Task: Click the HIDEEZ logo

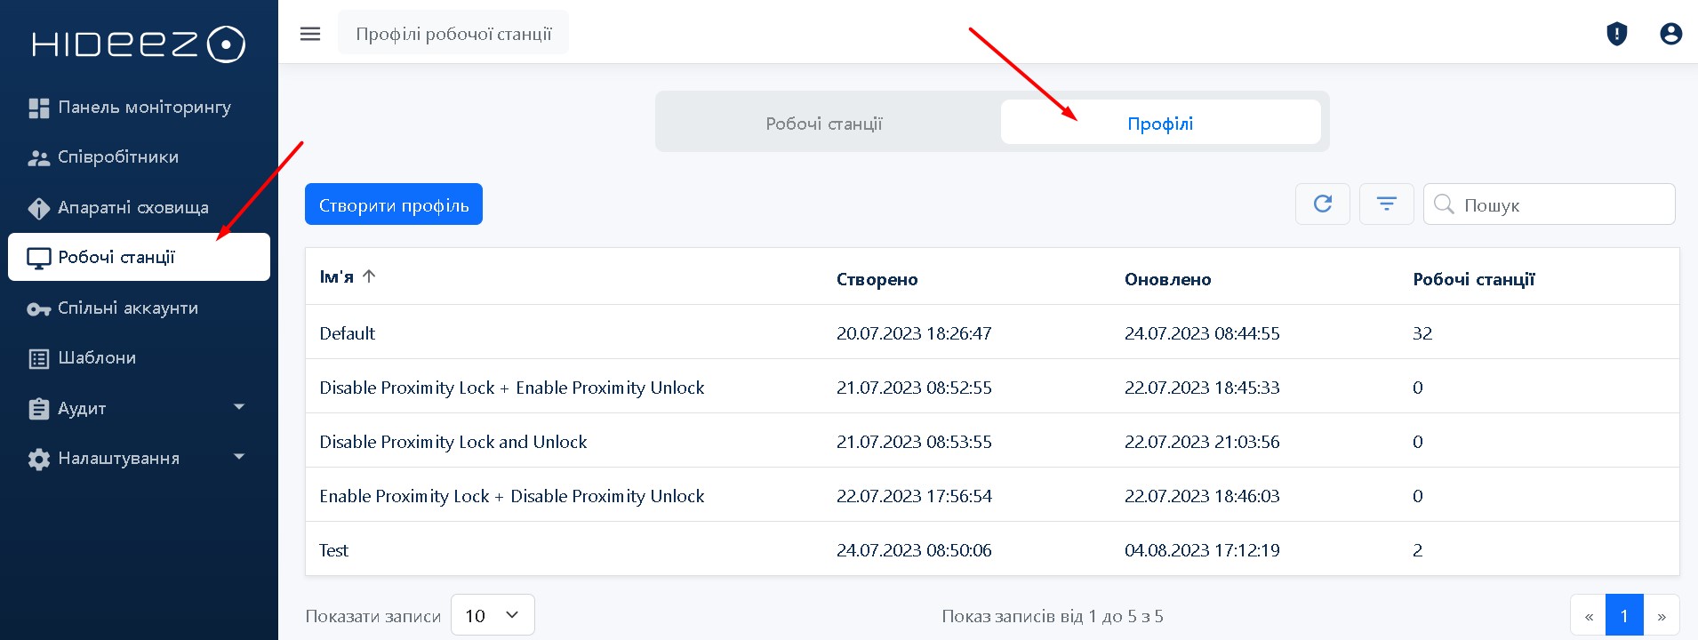Action: tap(139, 44)
